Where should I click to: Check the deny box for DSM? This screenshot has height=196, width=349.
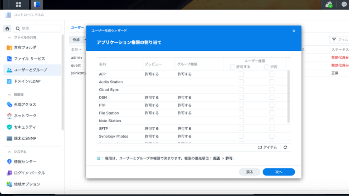click(x=272, y=98)
